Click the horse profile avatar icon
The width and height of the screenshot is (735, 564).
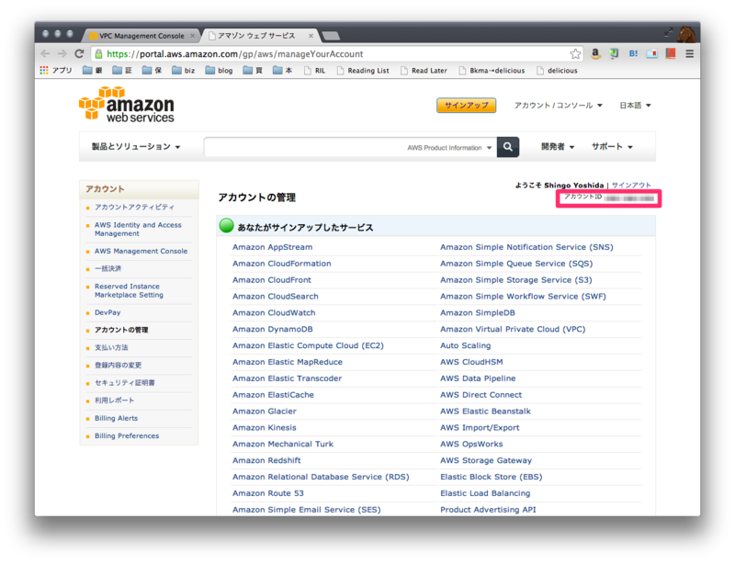pyautogui.click(x=686, y=33)
